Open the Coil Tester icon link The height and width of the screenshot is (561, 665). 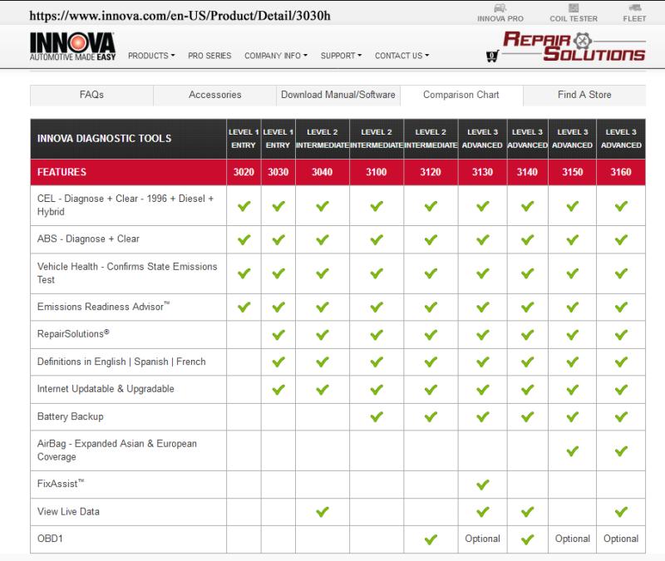574,7
